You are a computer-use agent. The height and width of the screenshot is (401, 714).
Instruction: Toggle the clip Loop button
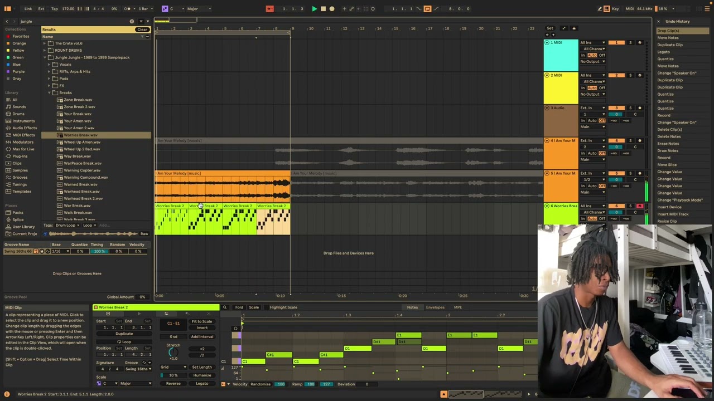pyautogui.click(x=123, y=342)
